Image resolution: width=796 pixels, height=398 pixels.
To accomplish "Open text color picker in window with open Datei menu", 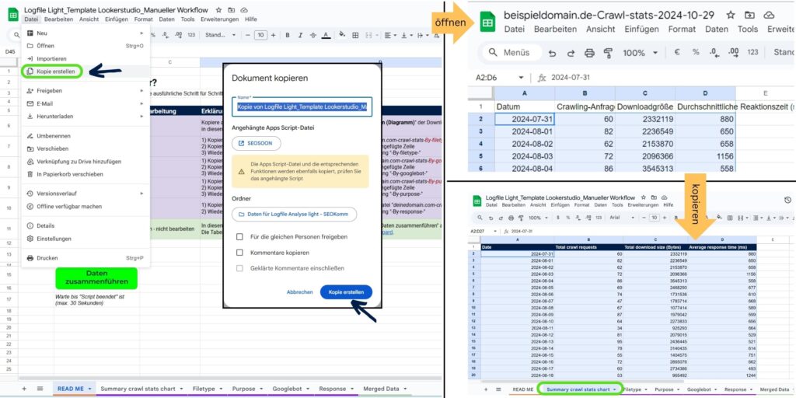I will (326, 35).
